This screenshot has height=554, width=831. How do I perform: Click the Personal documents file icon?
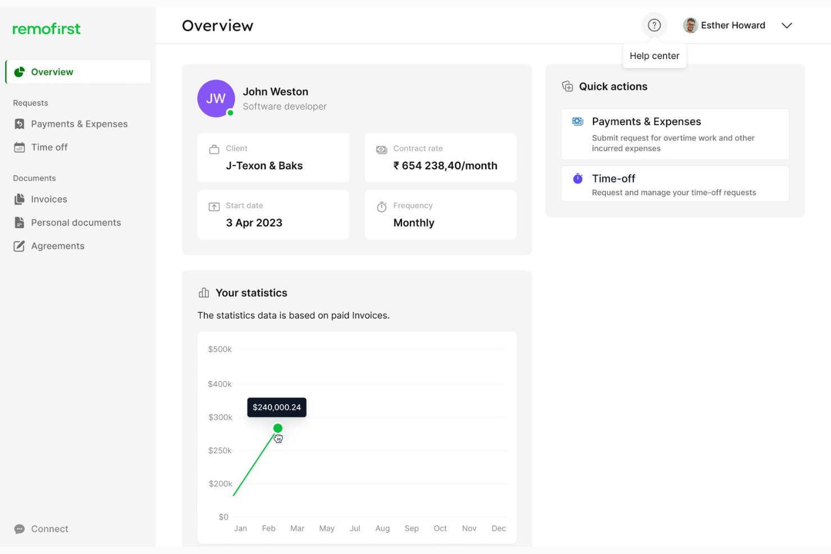click(19, 223)
